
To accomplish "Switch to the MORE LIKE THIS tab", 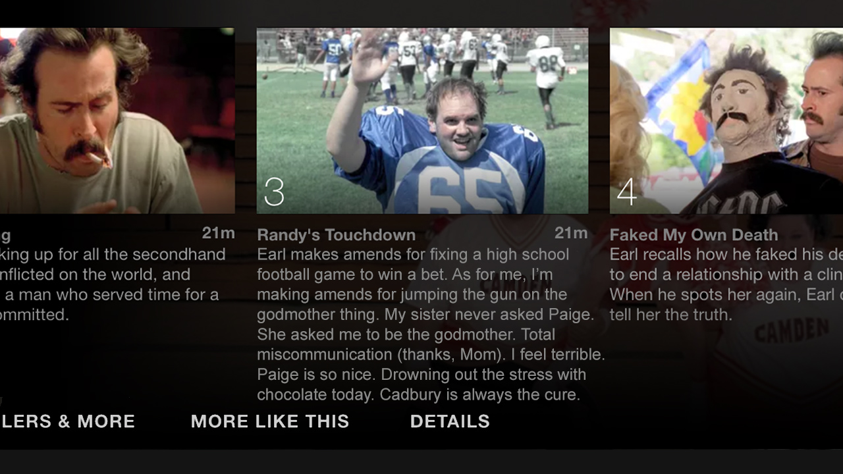I will click(x=270, y=421).
